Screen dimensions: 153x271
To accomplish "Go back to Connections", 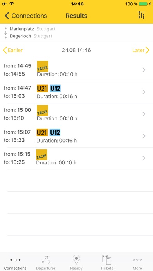I will [x=26, y=16].
